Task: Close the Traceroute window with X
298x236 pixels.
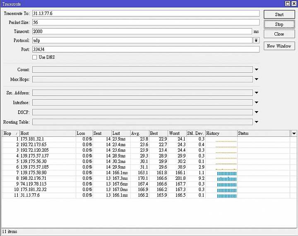Action: coord(294,3)
